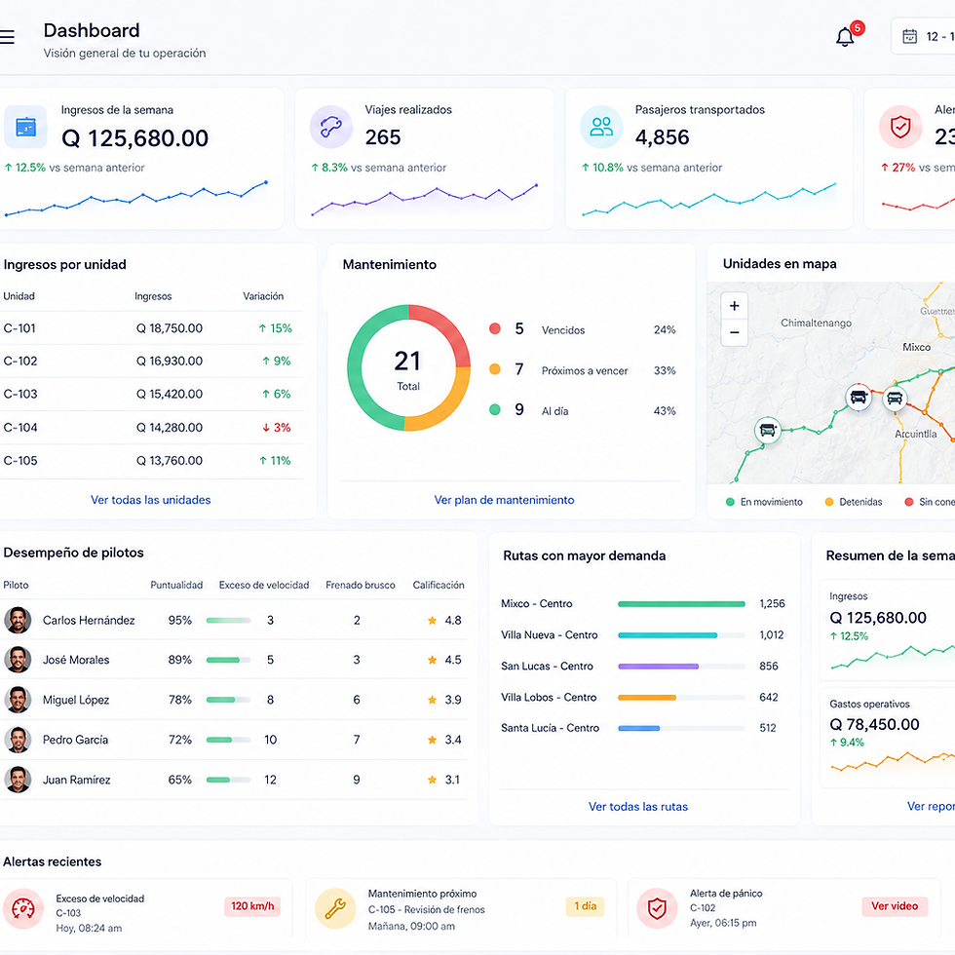The image size is (955, 955).
Task: Click the Gastos operativos Q 78,450.00 value
Action: (x=874, y=724)
